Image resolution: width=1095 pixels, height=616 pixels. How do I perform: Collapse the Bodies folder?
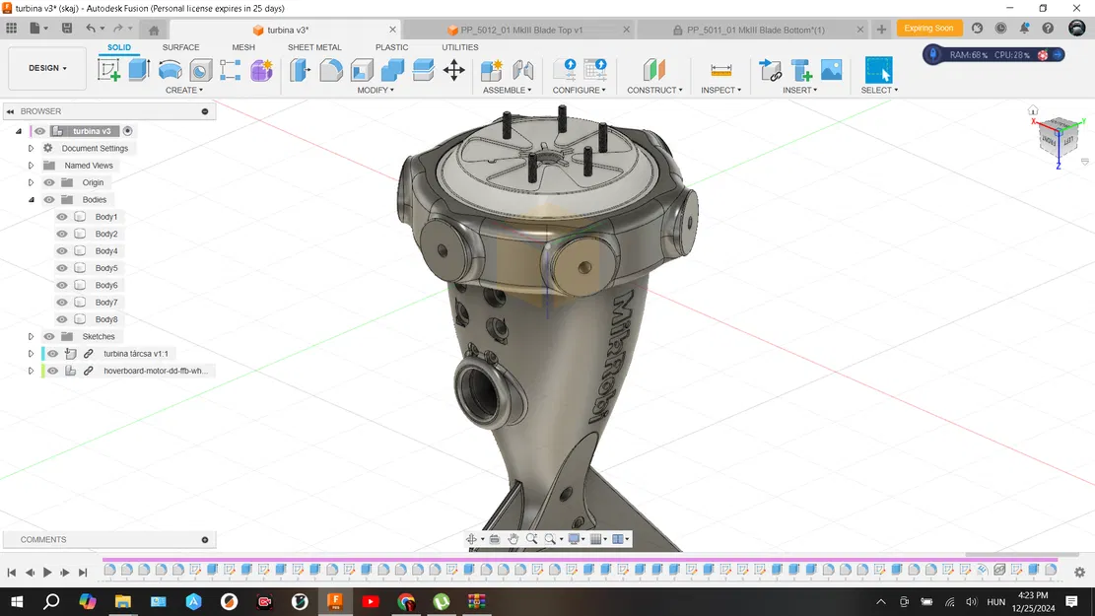(x=31, y=200)
